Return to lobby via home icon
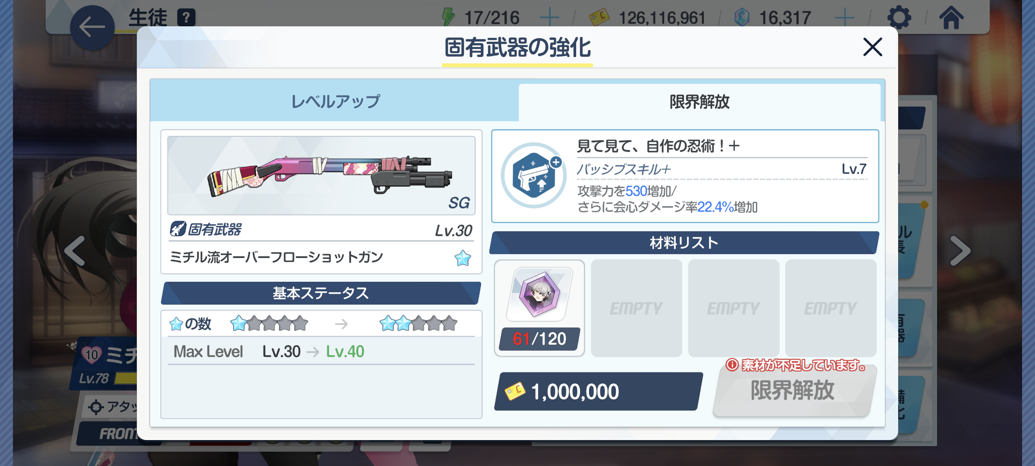 (x=951, y=18)
